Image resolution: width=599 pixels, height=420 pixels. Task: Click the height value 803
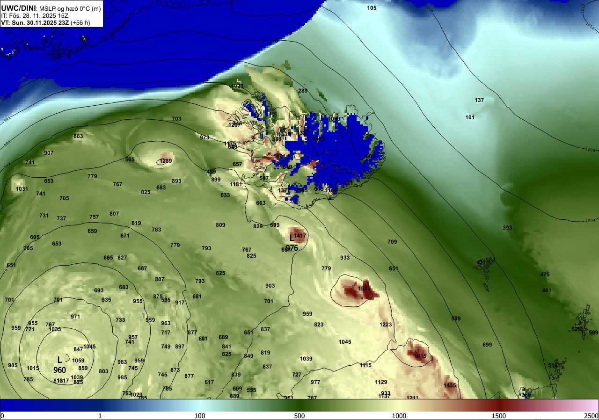click(103, 371)
